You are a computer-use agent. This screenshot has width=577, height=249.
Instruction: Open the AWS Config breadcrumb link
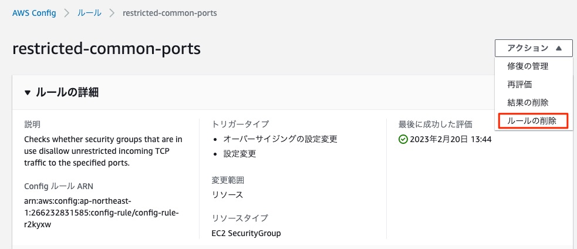tap(34, 14)
